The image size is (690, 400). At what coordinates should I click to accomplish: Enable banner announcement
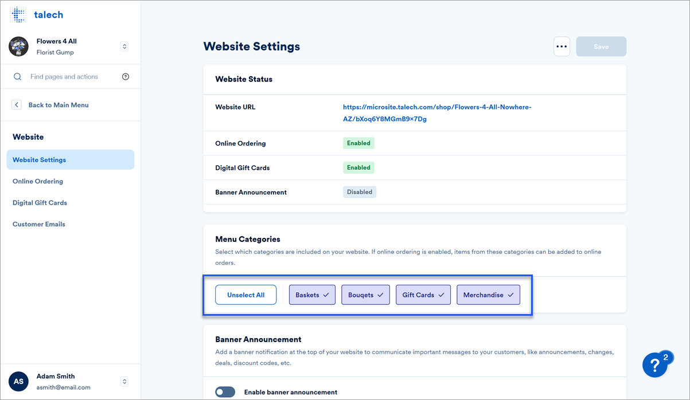point(225,391)
